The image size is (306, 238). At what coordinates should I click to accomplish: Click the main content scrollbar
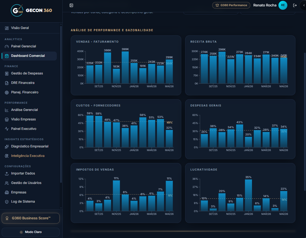(305, 122)
